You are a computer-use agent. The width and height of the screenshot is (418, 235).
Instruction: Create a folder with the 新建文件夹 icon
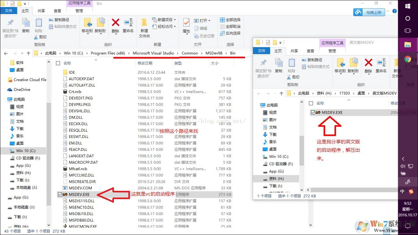[x=144, y=26]
